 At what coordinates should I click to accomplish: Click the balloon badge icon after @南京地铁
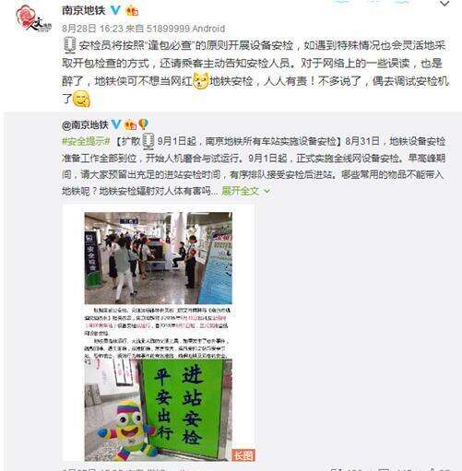click(143, 124)
